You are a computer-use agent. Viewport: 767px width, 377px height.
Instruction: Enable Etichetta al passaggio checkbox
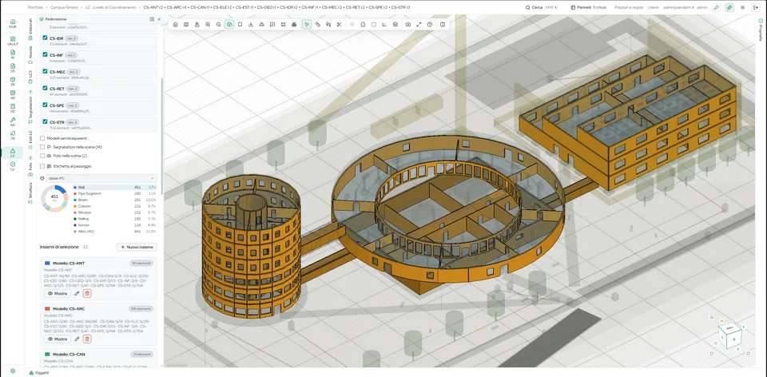click(x=42, y=166)
